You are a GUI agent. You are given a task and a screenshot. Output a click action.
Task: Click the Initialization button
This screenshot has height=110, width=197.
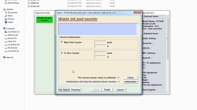pyautogui.click(x=130, y=82)
